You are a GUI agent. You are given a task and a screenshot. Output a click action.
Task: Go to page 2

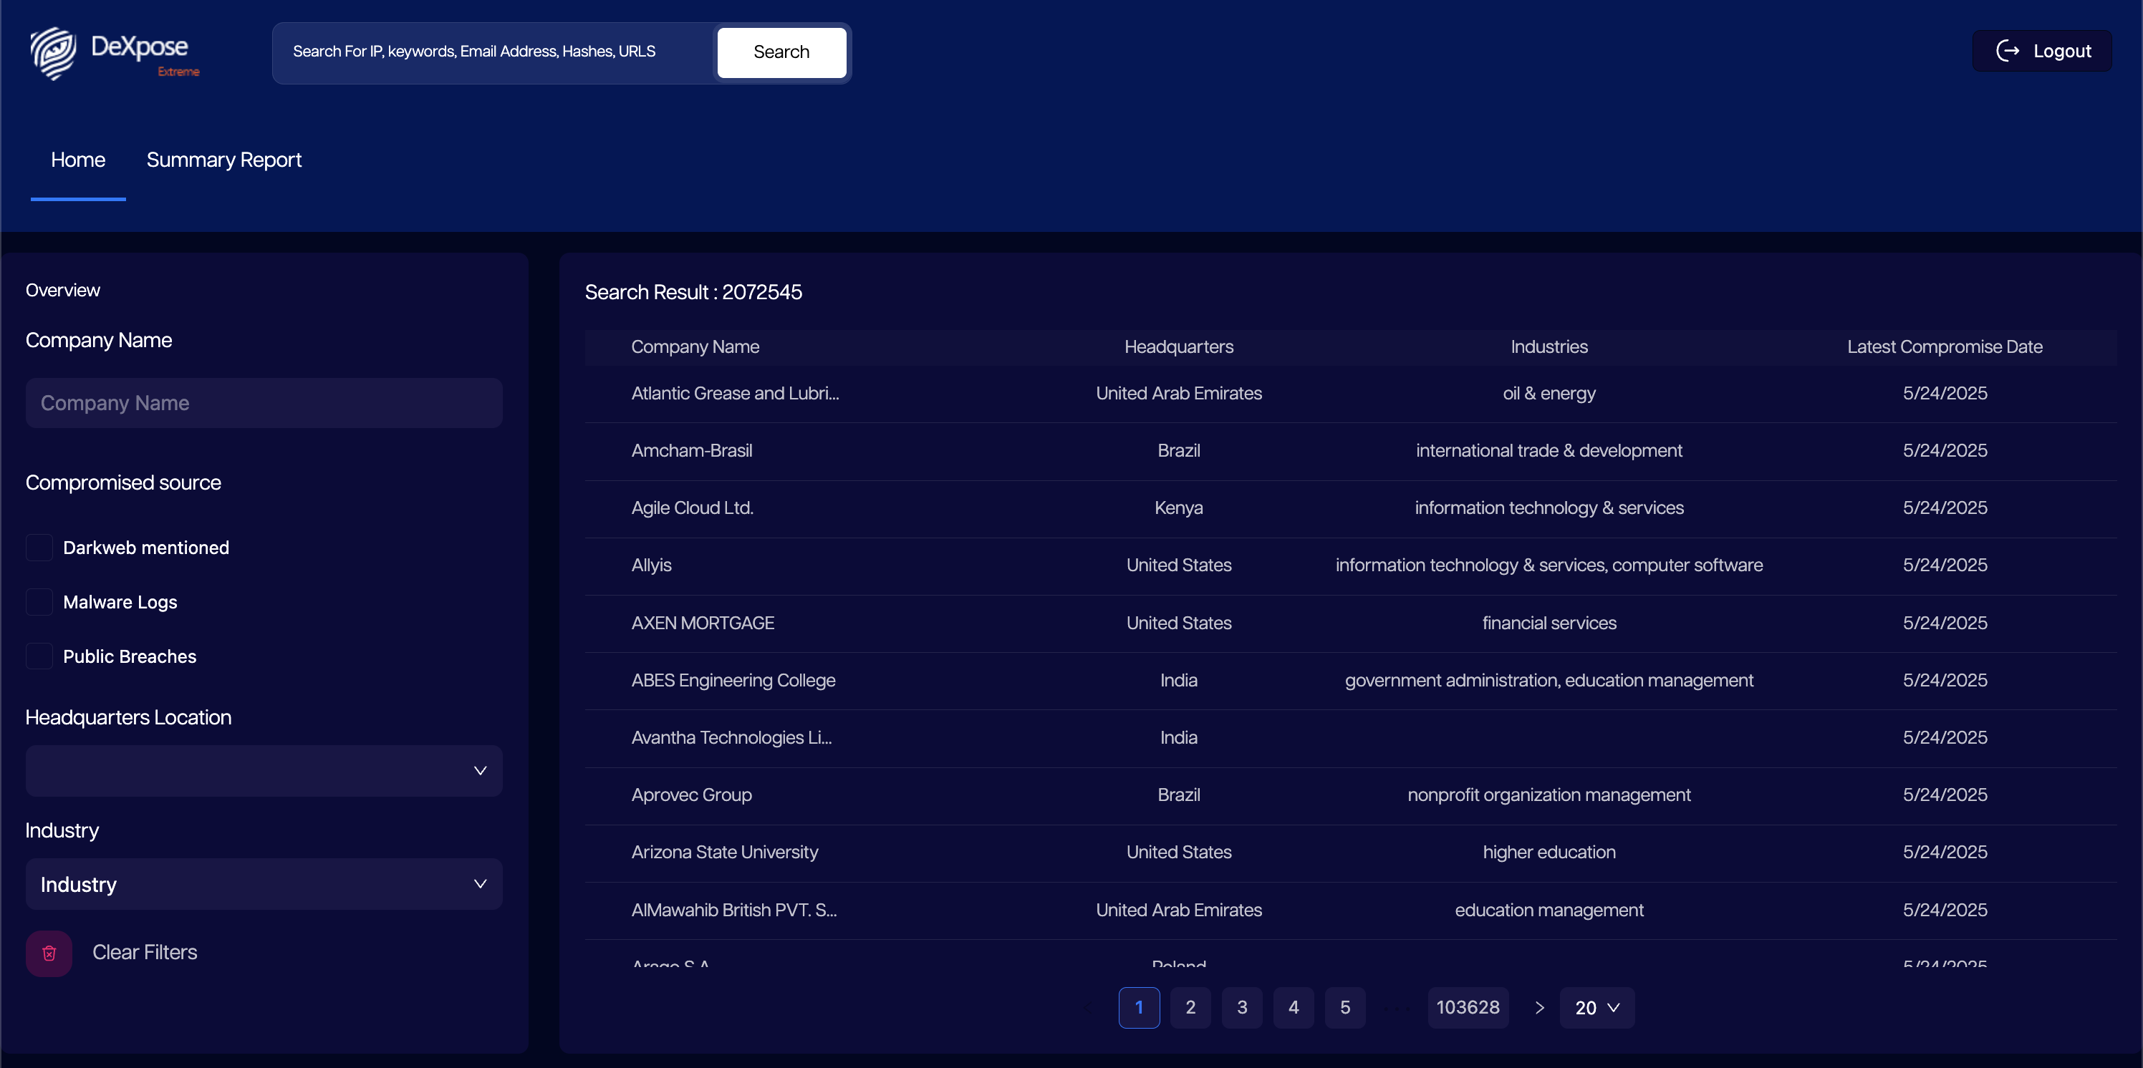(1190, 1007)
